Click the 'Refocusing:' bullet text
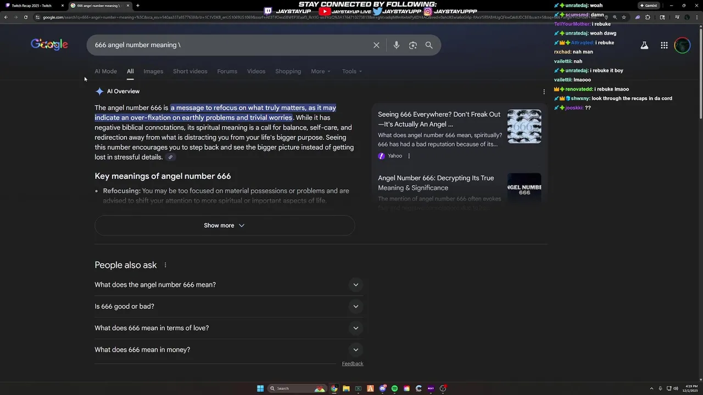This screenshot has width=703, height=395. (x=122, y=191)
